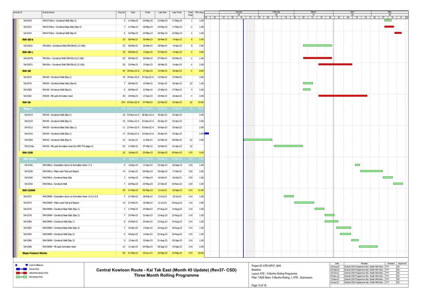Image resolution: width=433 pixels, height=306 pixels.
Task: Select the green Gantt bar for SA-5304
Action: (258, 140)
